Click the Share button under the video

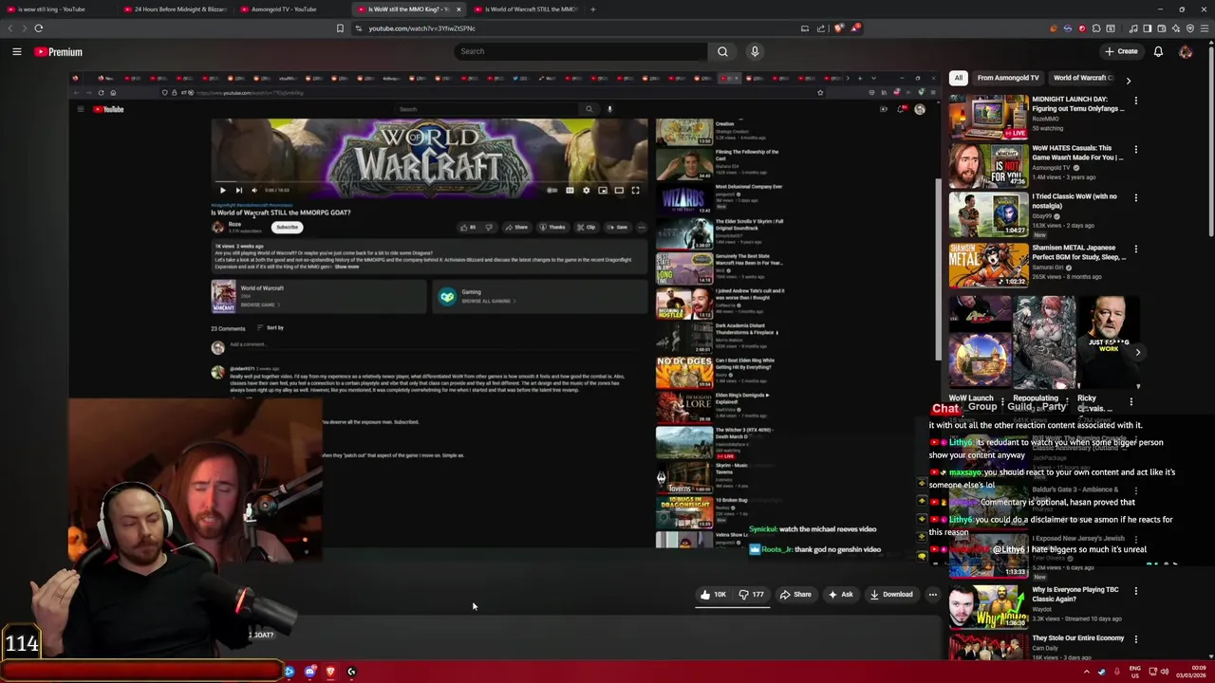(795, 595)
